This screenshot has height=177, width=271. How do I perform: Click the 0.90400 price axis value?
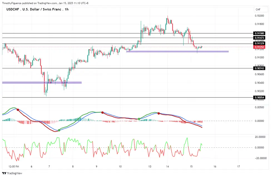(259, 83)
